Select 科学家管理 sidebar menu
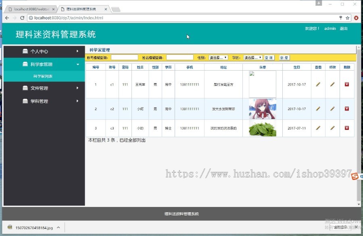 tap(44, 65)
